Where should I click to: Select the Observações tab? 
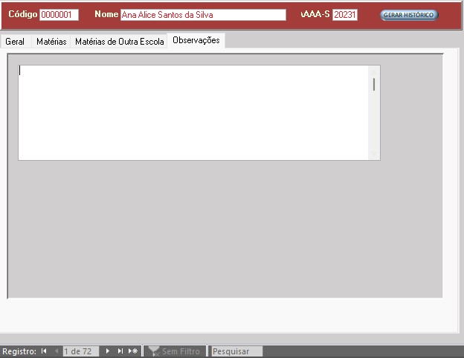[196, 40]
